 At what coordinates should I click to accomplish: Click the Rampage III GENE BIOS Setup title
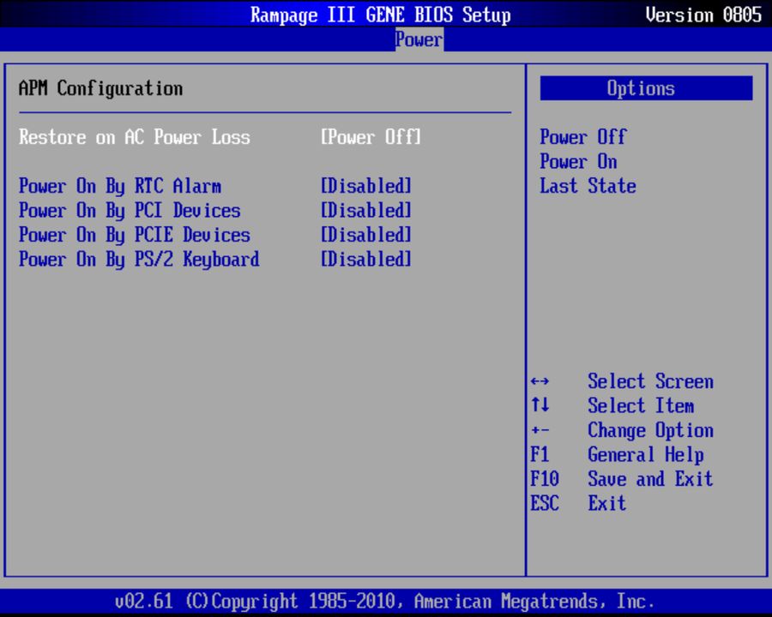(381, 15)
